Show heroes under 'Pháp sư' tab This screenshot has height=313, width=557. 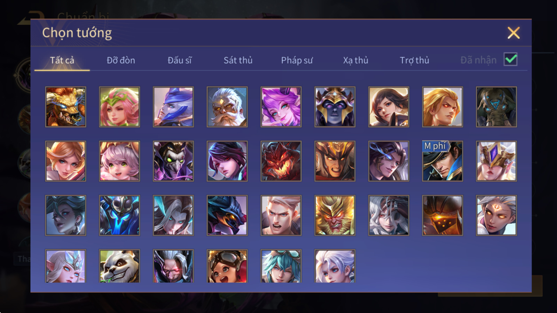click(x=297, y=60)
